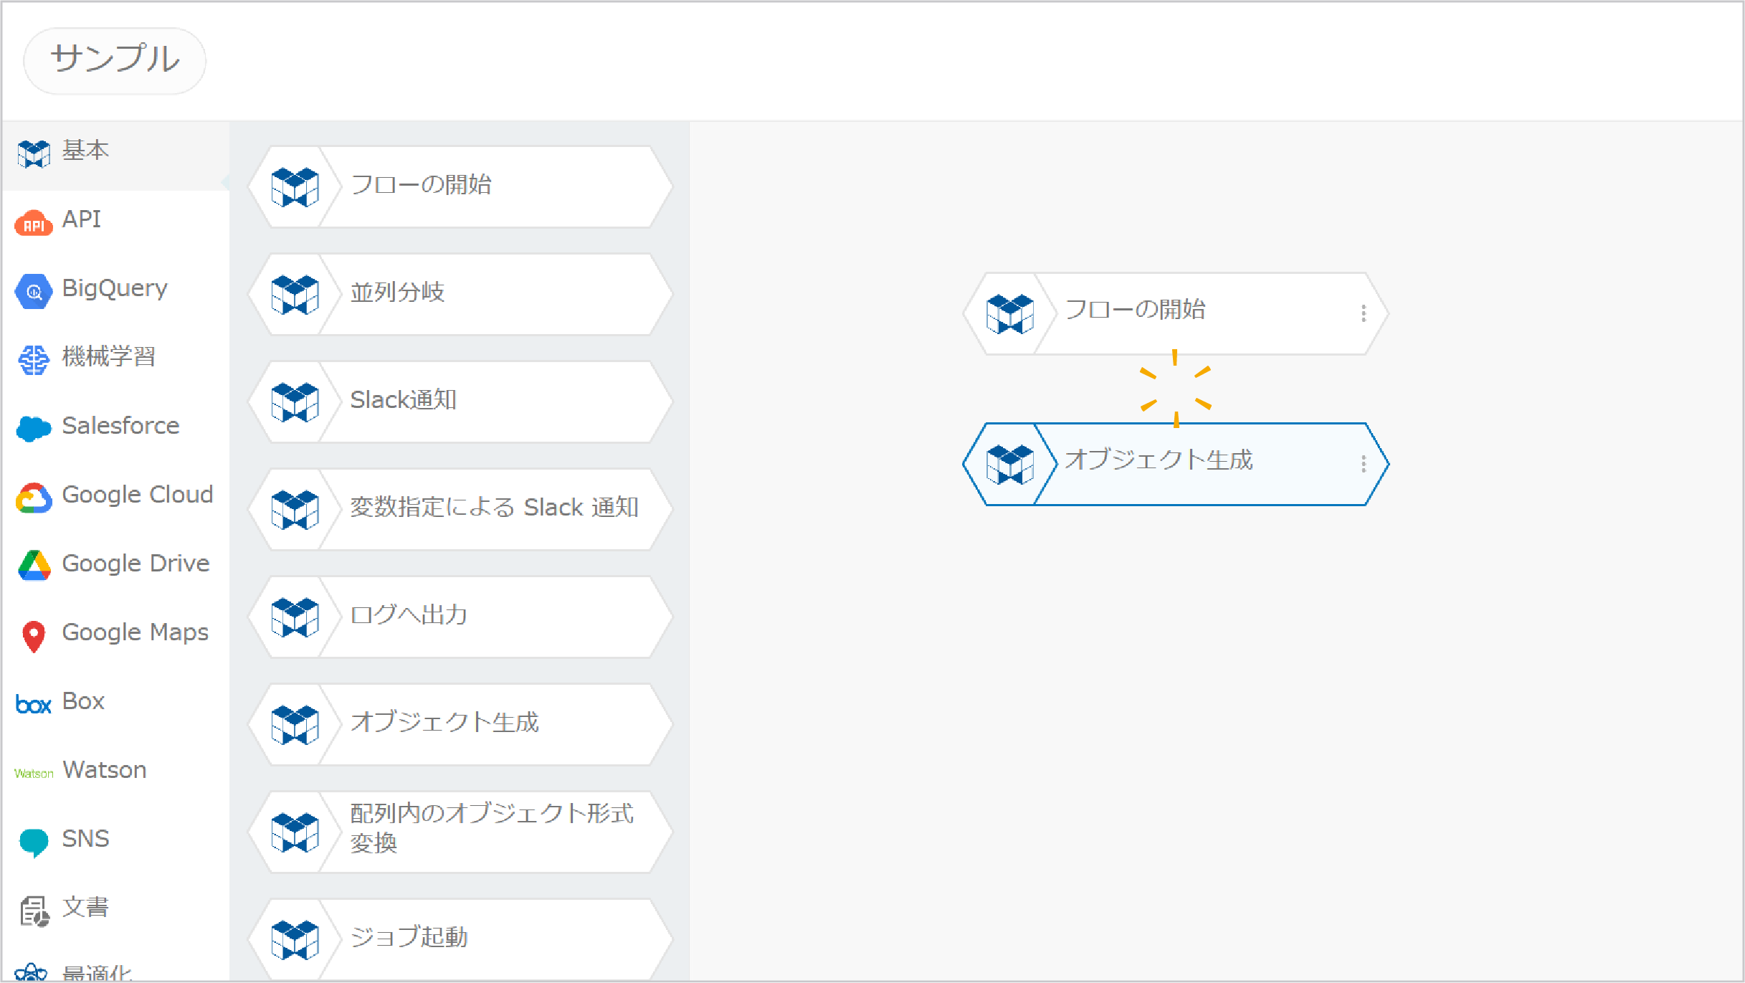This screenshot has width=1745, height=983.
Task: Select the Google Maps pin icon
Action: [x=34, y=636]
